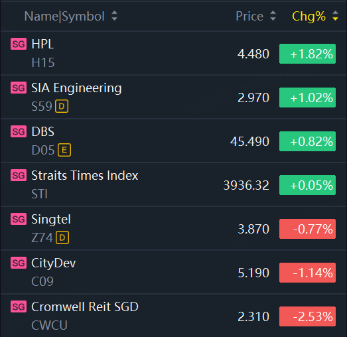Click the D05 symbol code
The image size is (347, 337).
click(x=43, y=150)
